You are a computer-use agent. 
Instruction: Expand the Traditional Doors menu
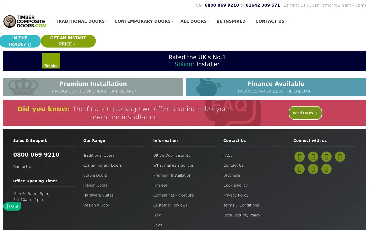click(82, 21)
